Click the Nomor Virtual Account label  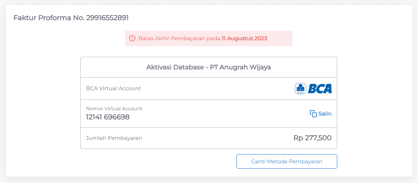114,109
